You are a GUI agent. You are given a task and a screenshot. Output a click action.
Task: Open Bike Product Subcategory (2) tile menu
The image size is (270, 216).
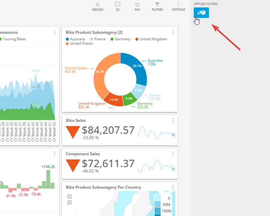pos(173,32)
